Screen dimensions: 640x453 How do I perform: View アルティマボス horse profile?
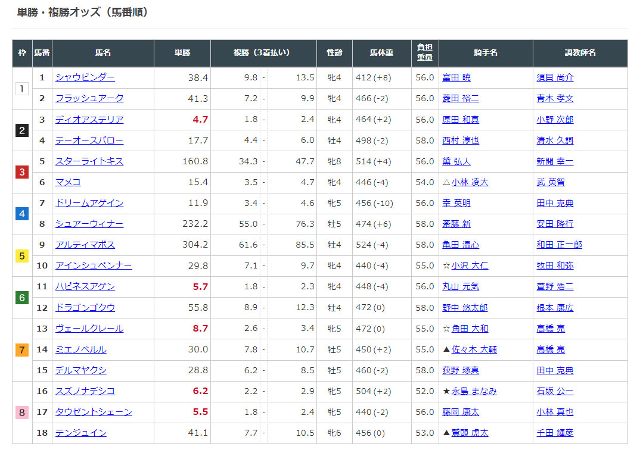[85, 245]
